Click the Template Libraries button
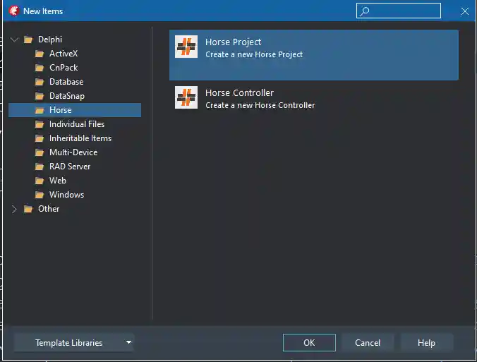The height and width of the screenshot is (362, 477). click(x=73, y=342)
